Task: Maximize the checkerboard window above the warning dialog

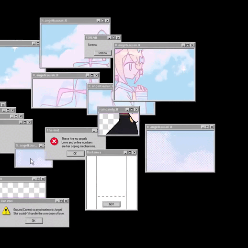Action: pyautogui.click(x=38, y=179)
